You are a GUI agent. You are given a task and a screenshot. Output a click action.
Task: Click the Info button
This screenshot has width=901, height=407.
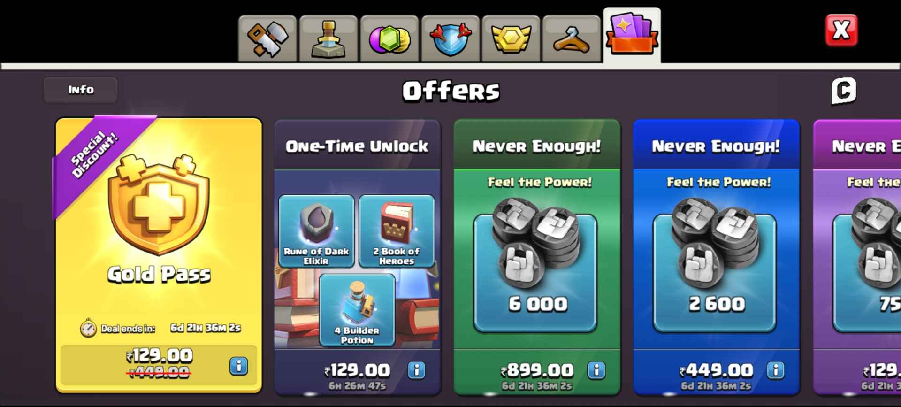tap(81, 90)
